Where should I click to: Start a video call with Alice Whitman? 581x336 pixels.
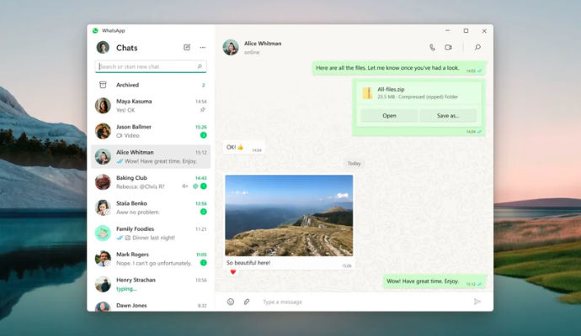coord(448,47)
